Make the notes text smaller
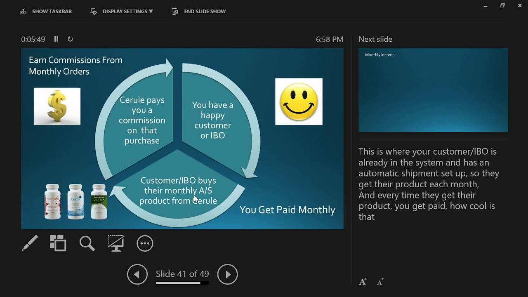The width and height of the screenshot is (528, 297). (x=380, y=282)
